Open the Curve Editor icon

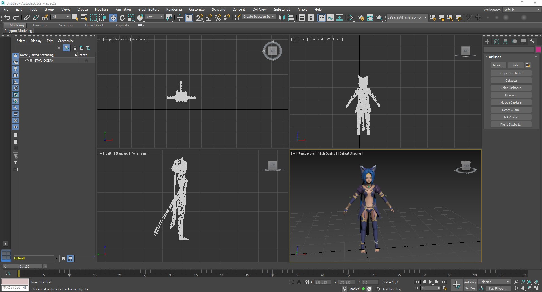[x=331, y=17]
